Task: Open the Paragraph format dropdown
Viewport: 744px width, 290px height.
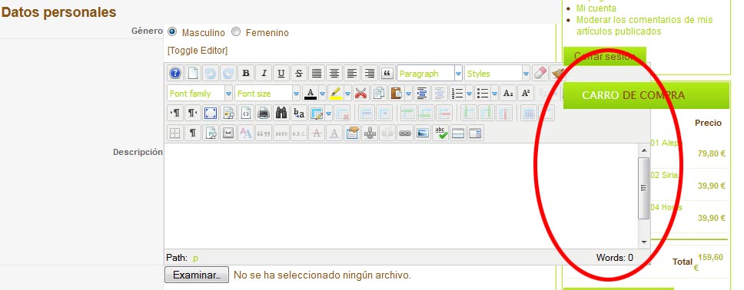Action: click(430, 74)
